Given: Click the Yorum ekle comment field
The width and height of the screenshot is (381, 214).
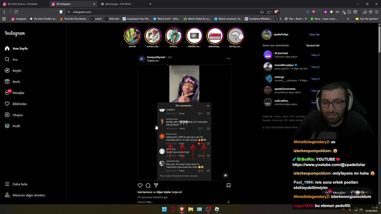Looking at the screenshot, I should pos(182,202).
